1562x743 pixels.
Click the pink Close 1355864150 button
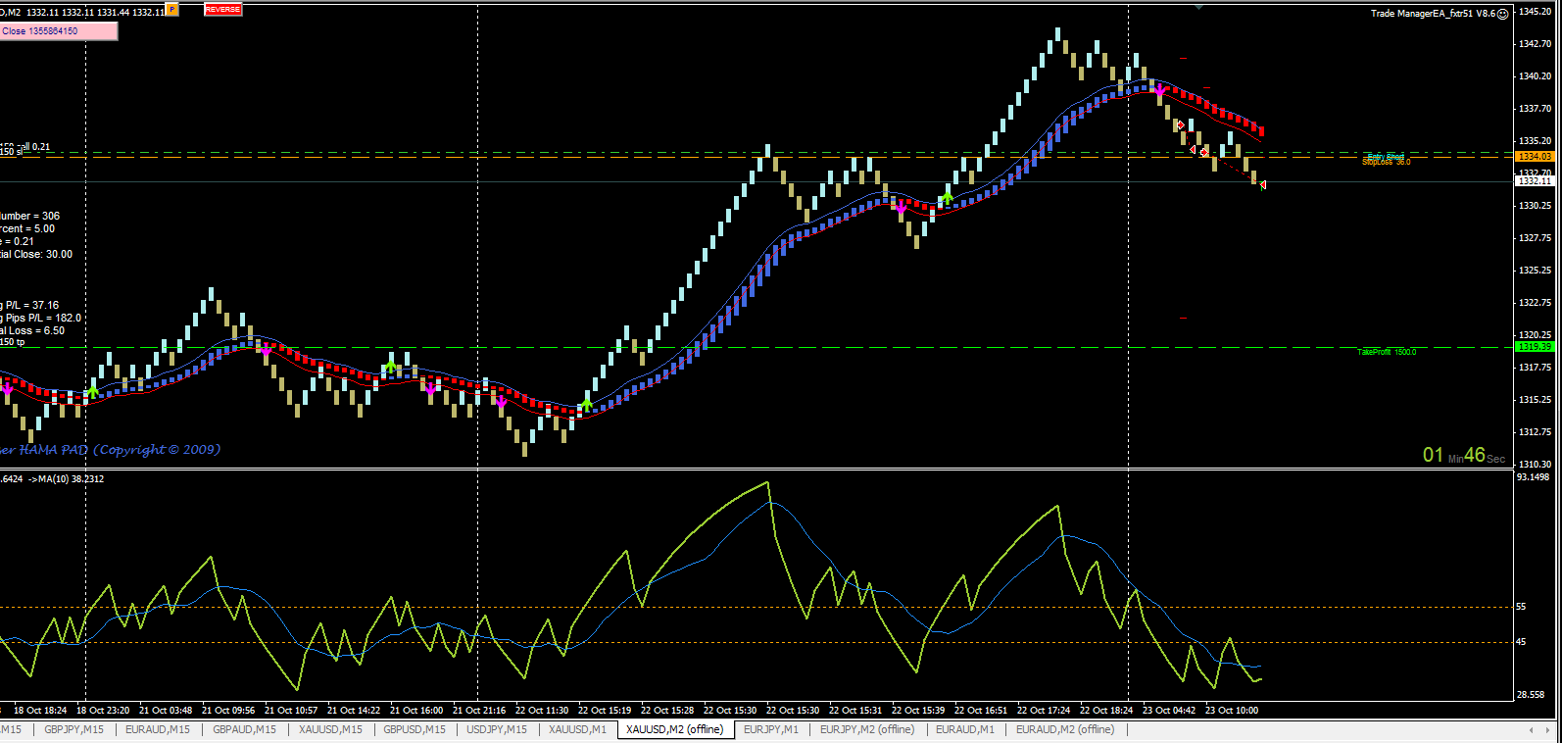click(58, 31)
